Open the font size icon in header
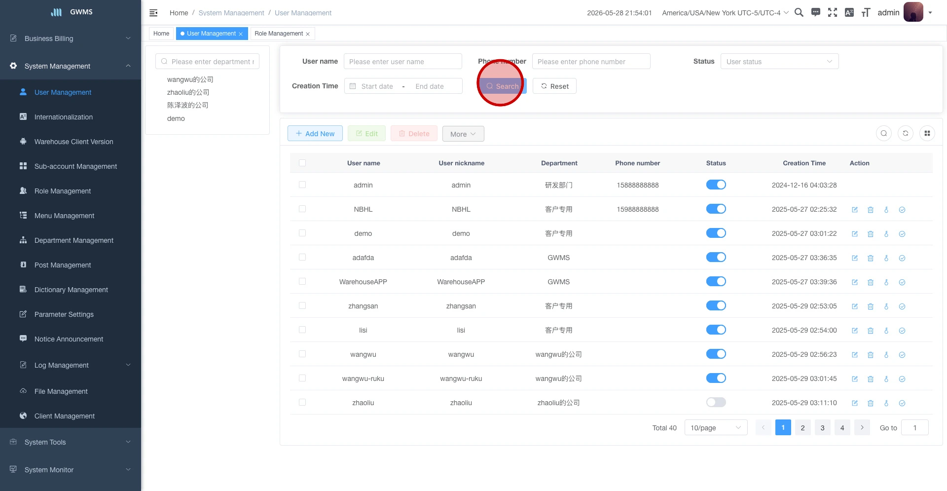The height and width of the screenshot is (491, 947). [866, 12]
